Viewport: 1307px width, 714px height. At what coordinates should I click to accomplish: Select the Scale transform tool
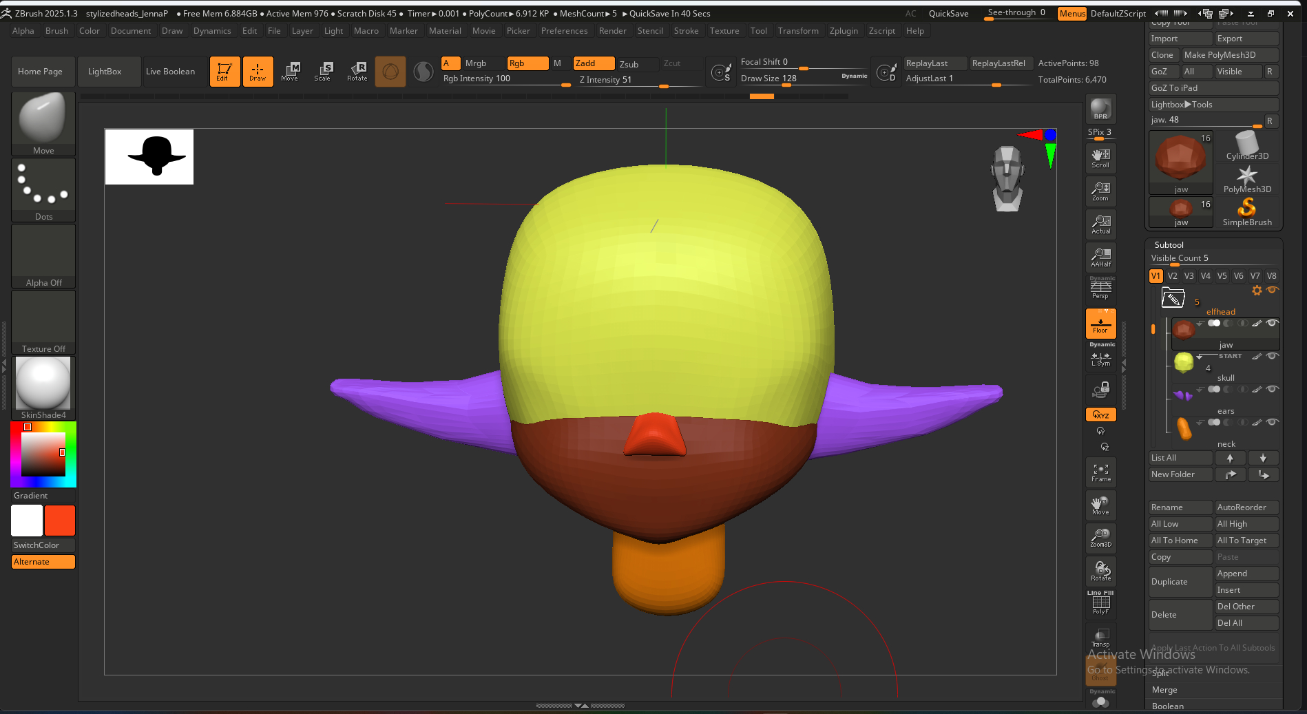[x=323, y=71]
